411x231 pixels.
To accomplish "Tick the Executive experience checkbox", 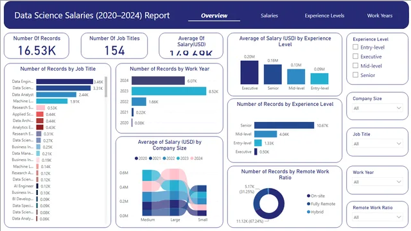I will [355, 56].
